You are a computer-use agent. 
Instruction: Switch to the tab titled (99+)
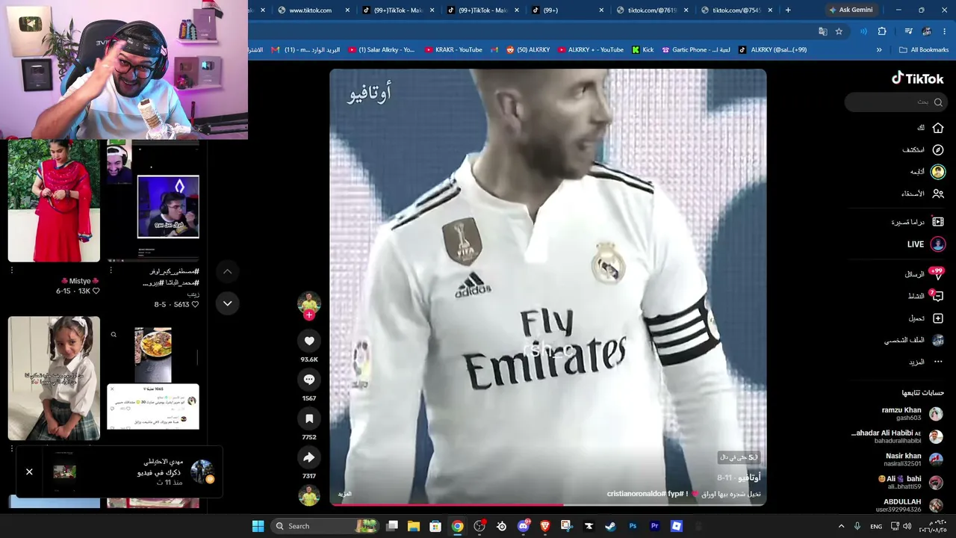tap(568, 10)
